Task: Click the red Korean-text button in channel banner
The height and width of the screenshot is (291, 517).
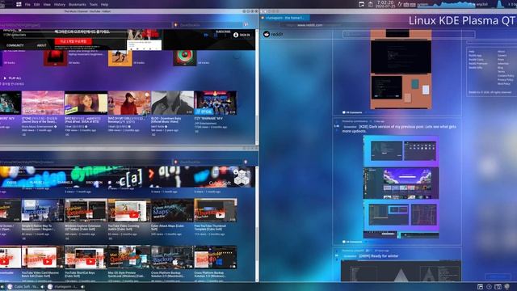Action: [74, 41]
